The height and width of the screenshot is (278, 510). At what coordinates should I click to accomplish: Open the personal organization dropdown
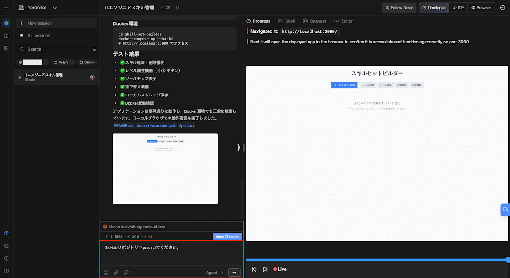[37, 8]
